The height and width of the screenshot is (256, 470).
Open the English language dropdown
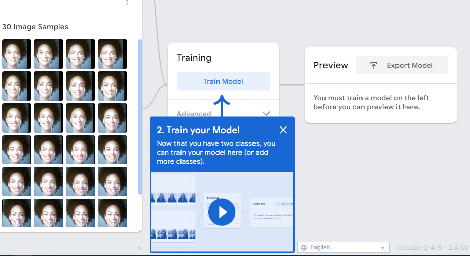coord(344,247)
